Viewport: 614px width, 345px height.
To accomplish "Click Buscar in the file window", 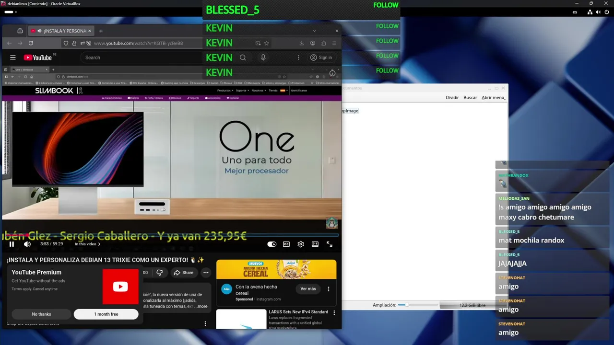I will coord(470,97).
